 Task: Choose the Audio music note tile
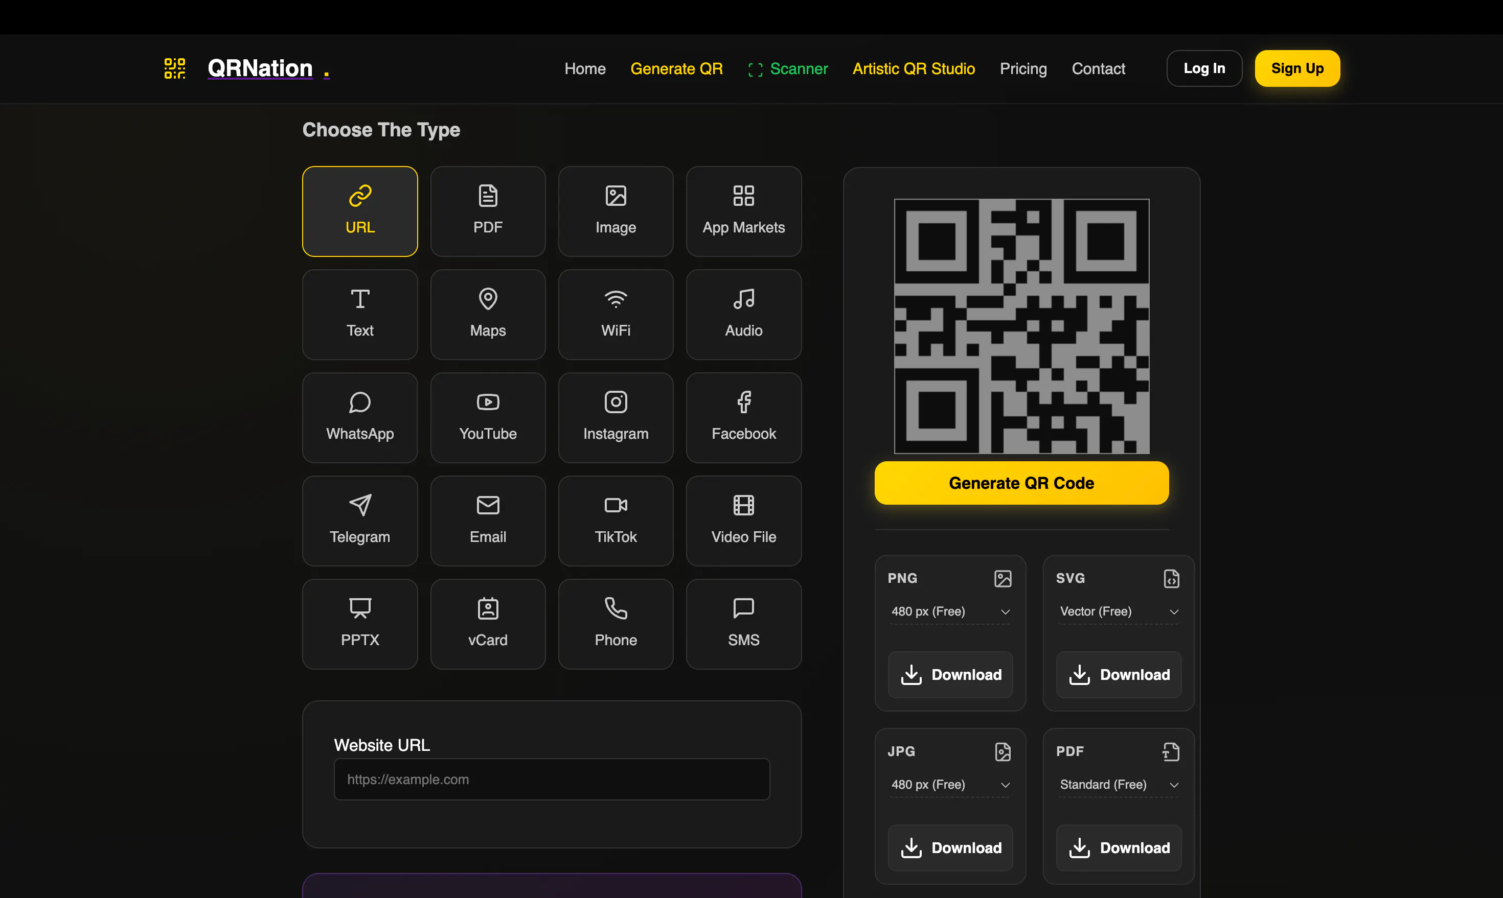pos(744,315)
